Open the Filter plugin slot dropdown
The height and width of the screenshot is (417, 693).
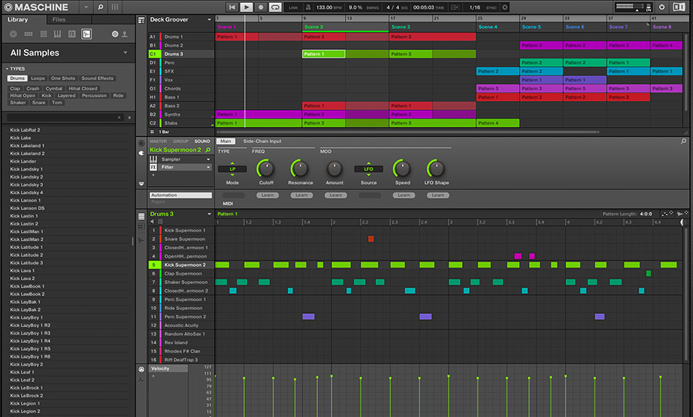[x=208, y=167]
